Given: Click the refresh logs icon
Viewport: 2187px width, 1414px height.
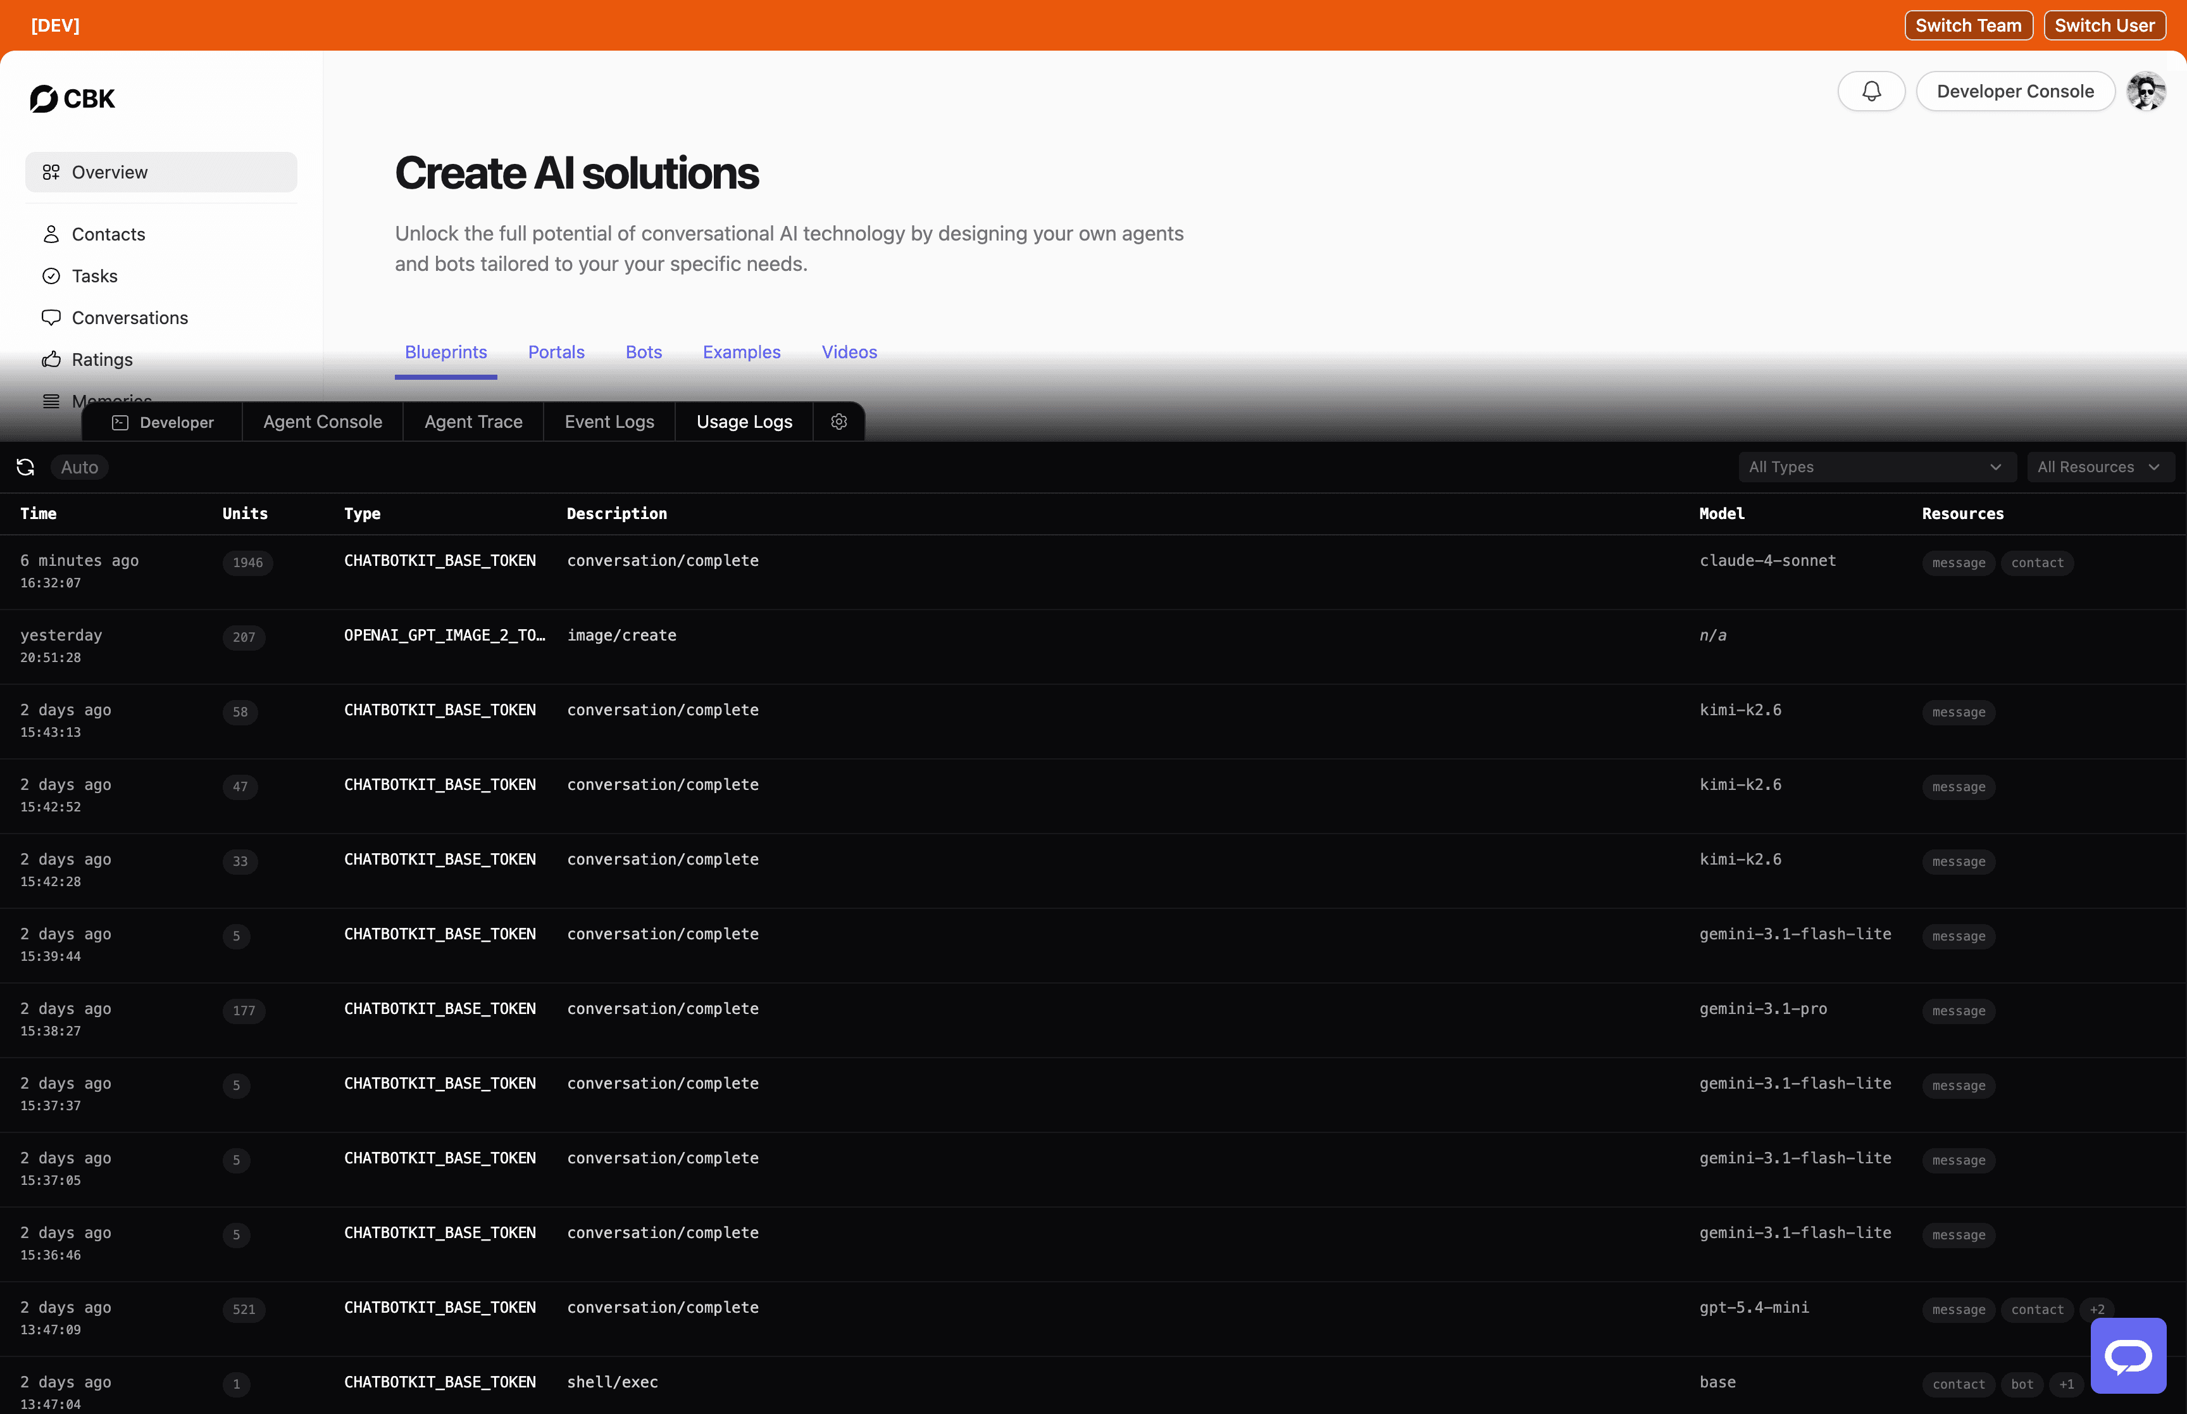Looking at the screenshot, I should coord(26,467).
